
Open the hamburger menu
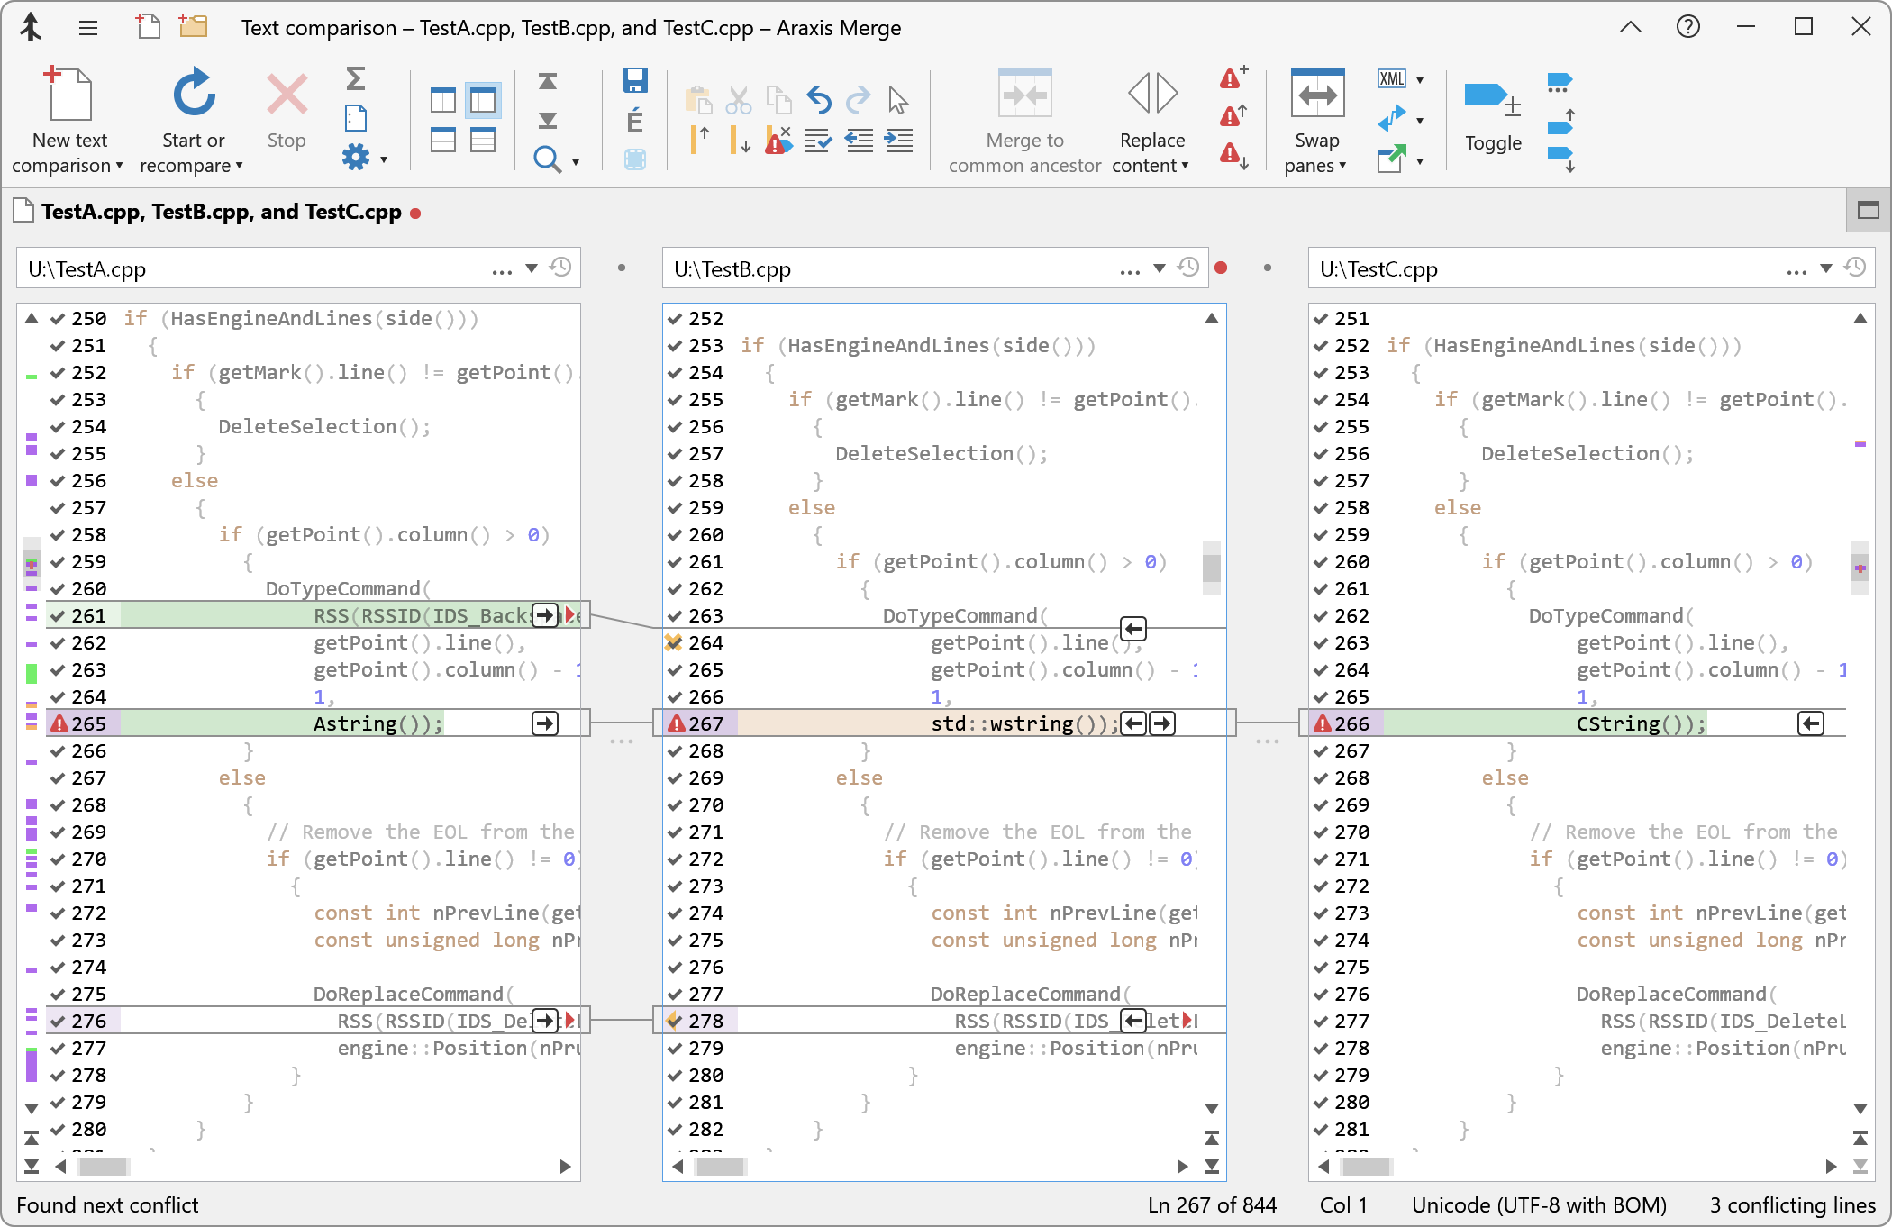[87, 28]
